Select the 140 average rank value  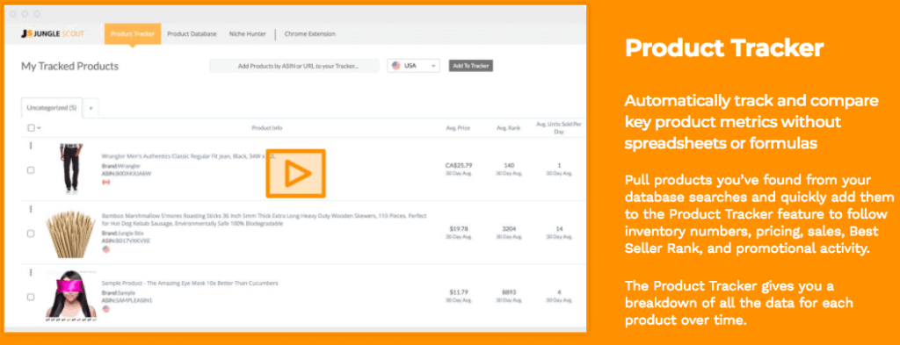tap(509, 165)
